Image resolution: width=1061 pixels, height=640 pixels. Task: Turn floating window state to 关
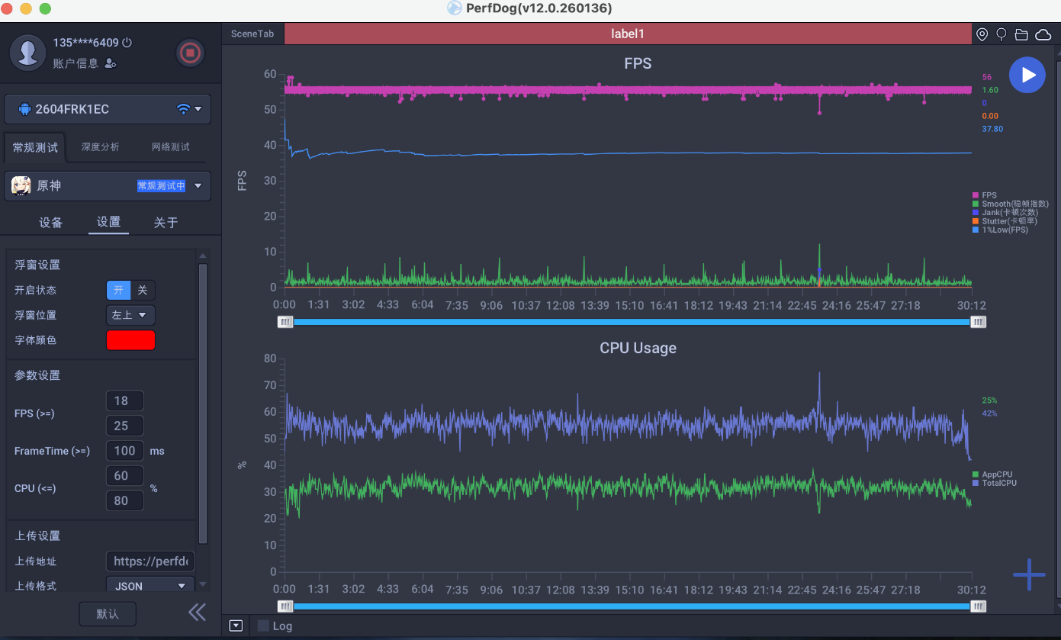(143, 290)
